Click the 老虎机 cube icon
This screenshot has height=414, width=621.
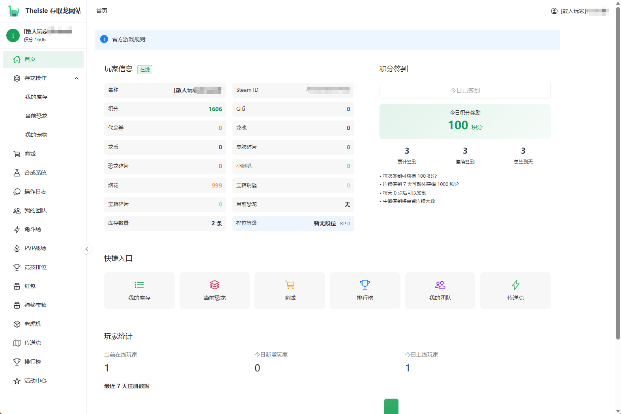click(x=17, y=324)
